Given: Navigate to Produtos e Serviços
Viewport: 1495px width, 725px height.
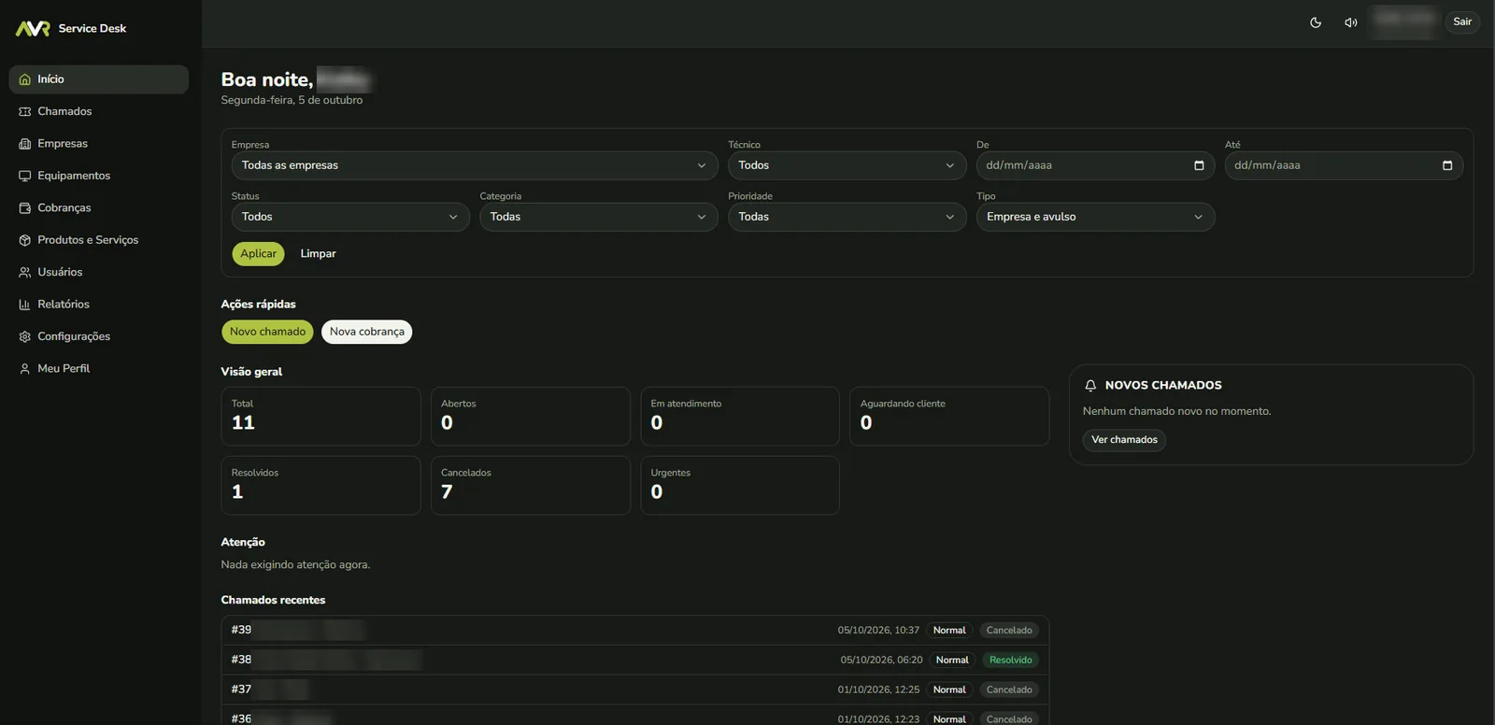Looking at the screenshot, I should click(x=99, y=240).
